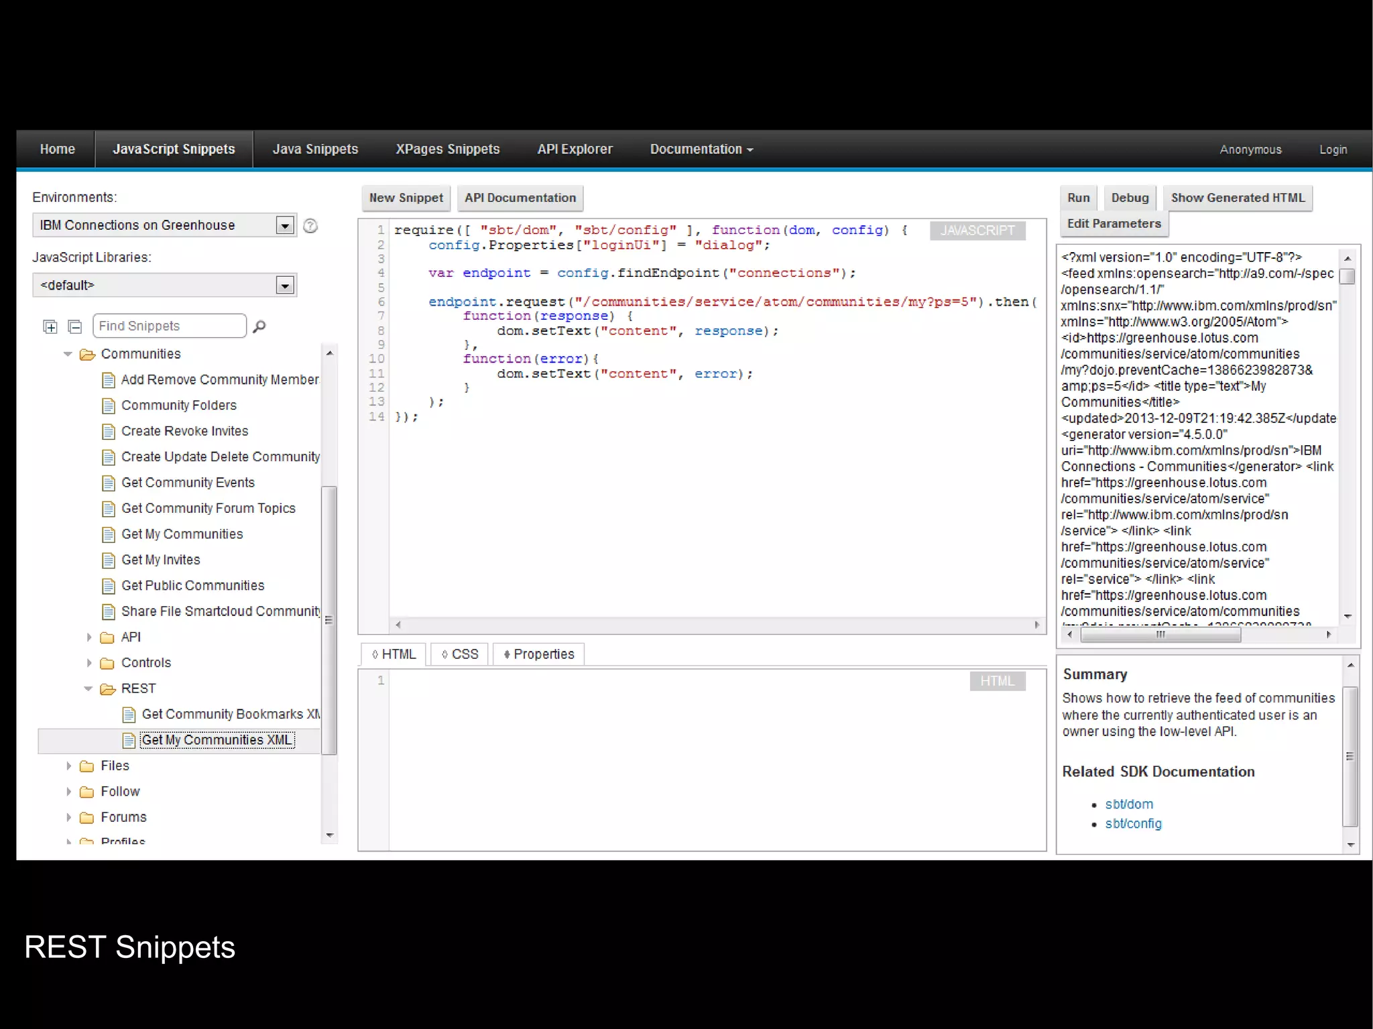Image resolution: width=1373 pixels, height=1029 pixels.
Task: Open the JavaScript Libraries dropdown arrow
Action: 285,286
